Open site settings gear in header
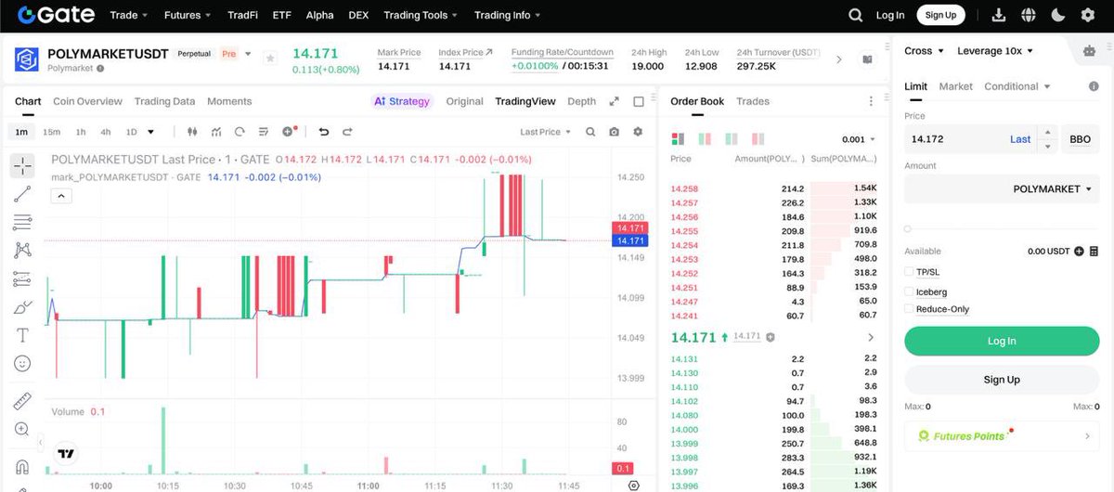 tap(1087, 15)
